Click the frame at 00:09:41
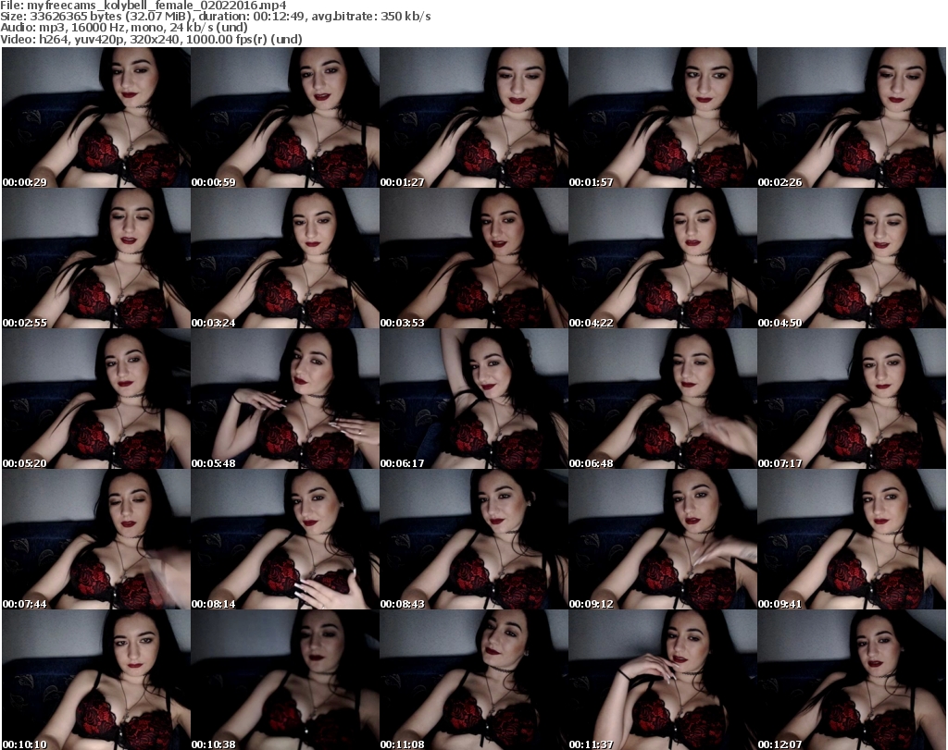Viewport: 948px width, 750px height. (x=852, y=540)
